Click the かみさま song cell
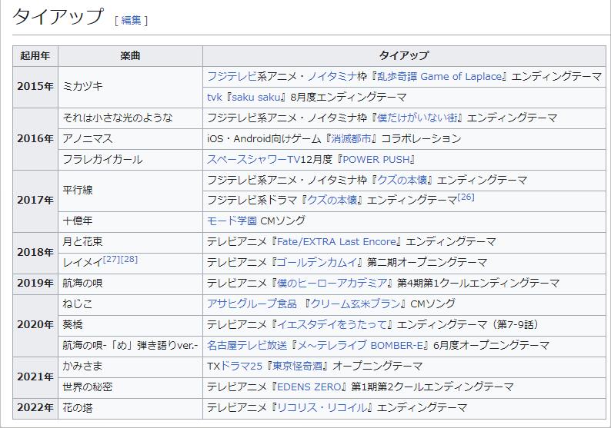The image size is (611, 428). 130,366
